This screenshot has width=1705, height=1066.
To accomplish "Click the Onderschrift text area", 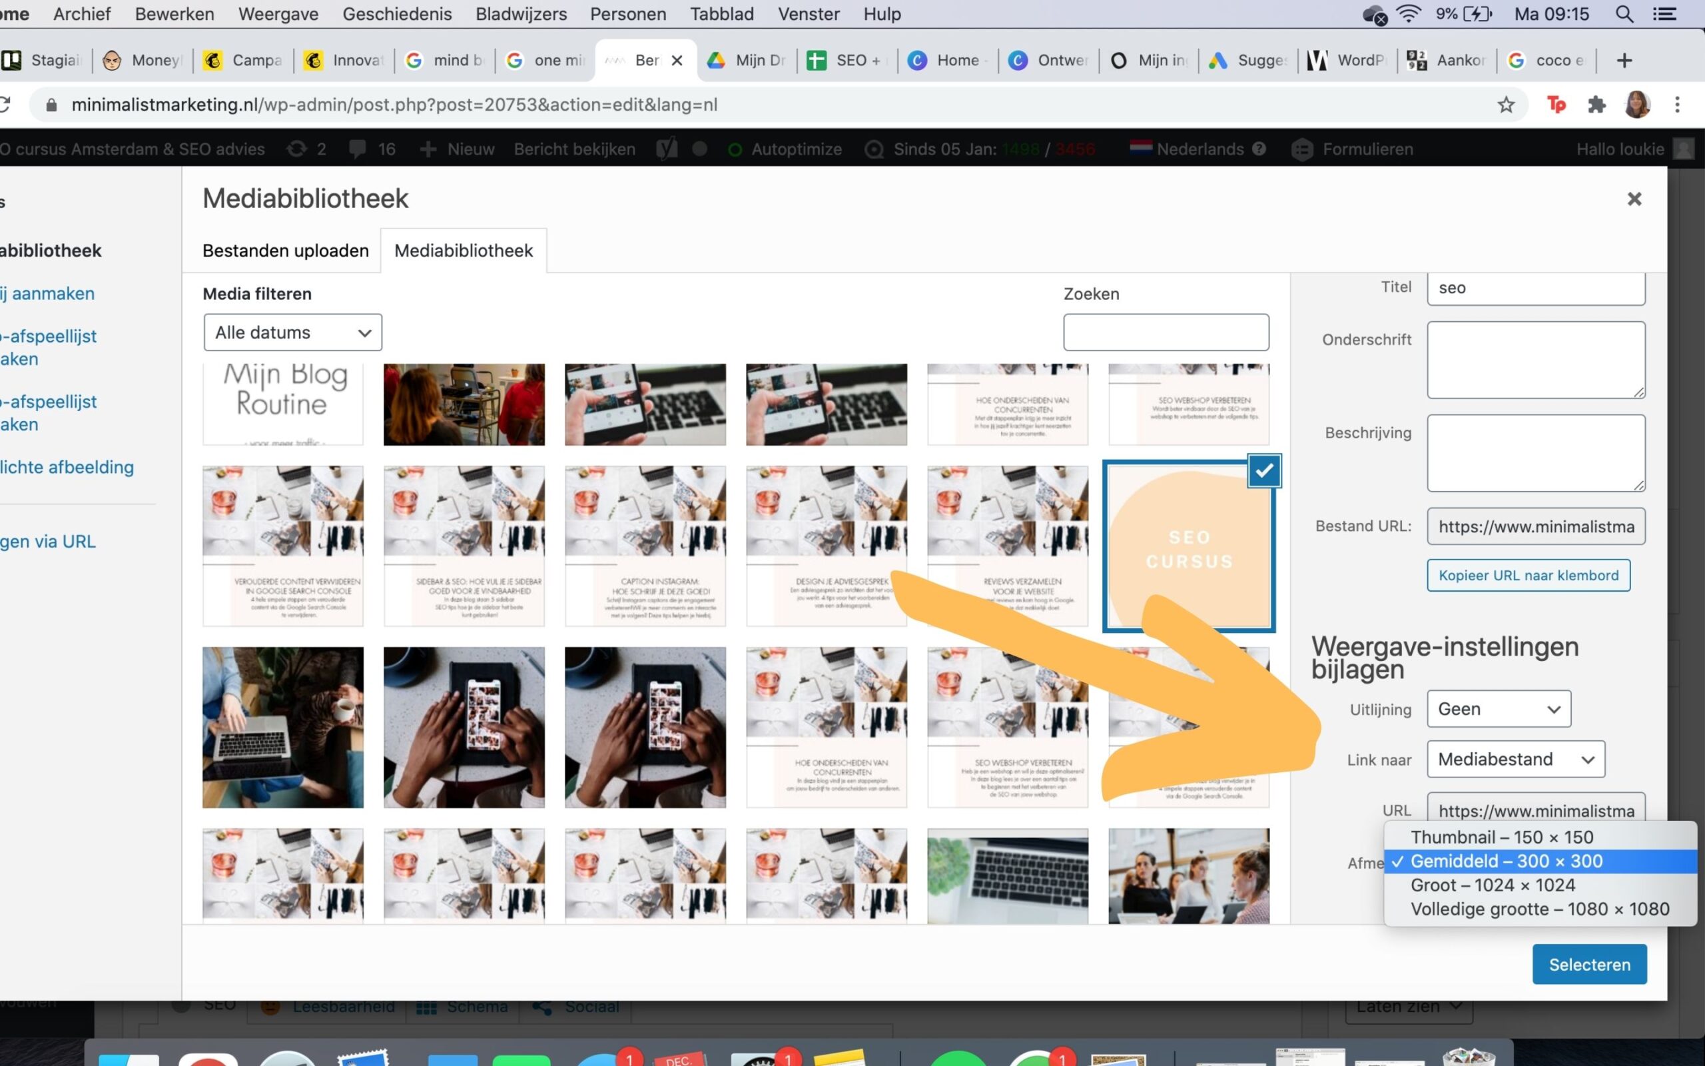I will [1536, 360].
